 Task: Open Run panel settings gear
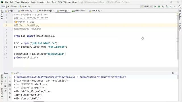tap(173, 73)
